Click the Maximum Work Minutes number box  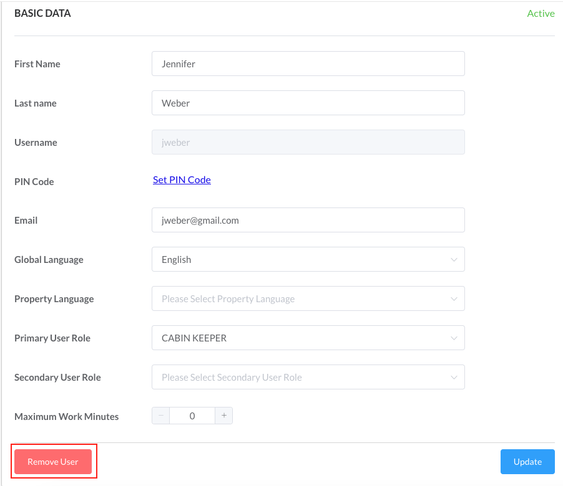coord(192,416)
